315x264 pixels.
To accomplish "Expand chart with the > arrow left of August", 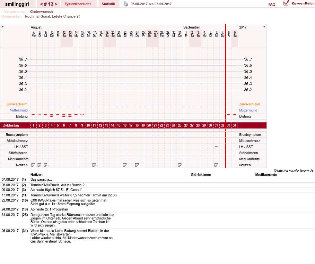I will click(3, 27).
